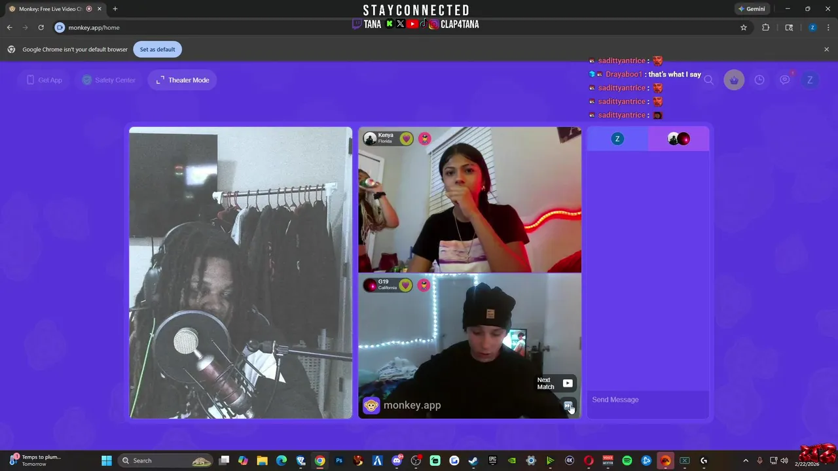This screenshot has height=471, width=838.
Task: Open the Chrome profile Z avatar
Action: [x=812, y=27]
